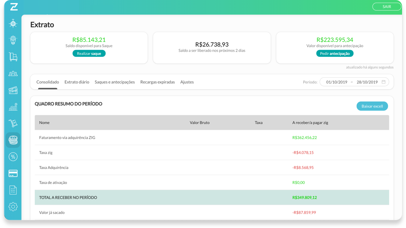406x228 pixels.
Task: Click the Saldo disponível para Saque label
Action: point(89,46)
